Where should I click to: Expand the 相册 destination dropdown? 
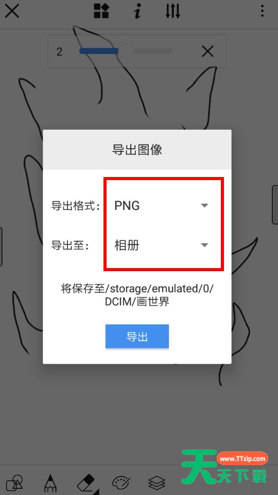coord(162,245)
